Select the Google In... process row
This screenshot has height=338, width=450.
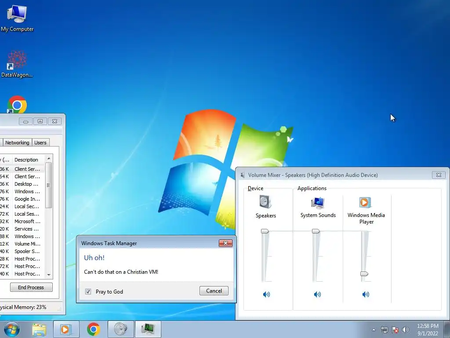coord(22,199)
